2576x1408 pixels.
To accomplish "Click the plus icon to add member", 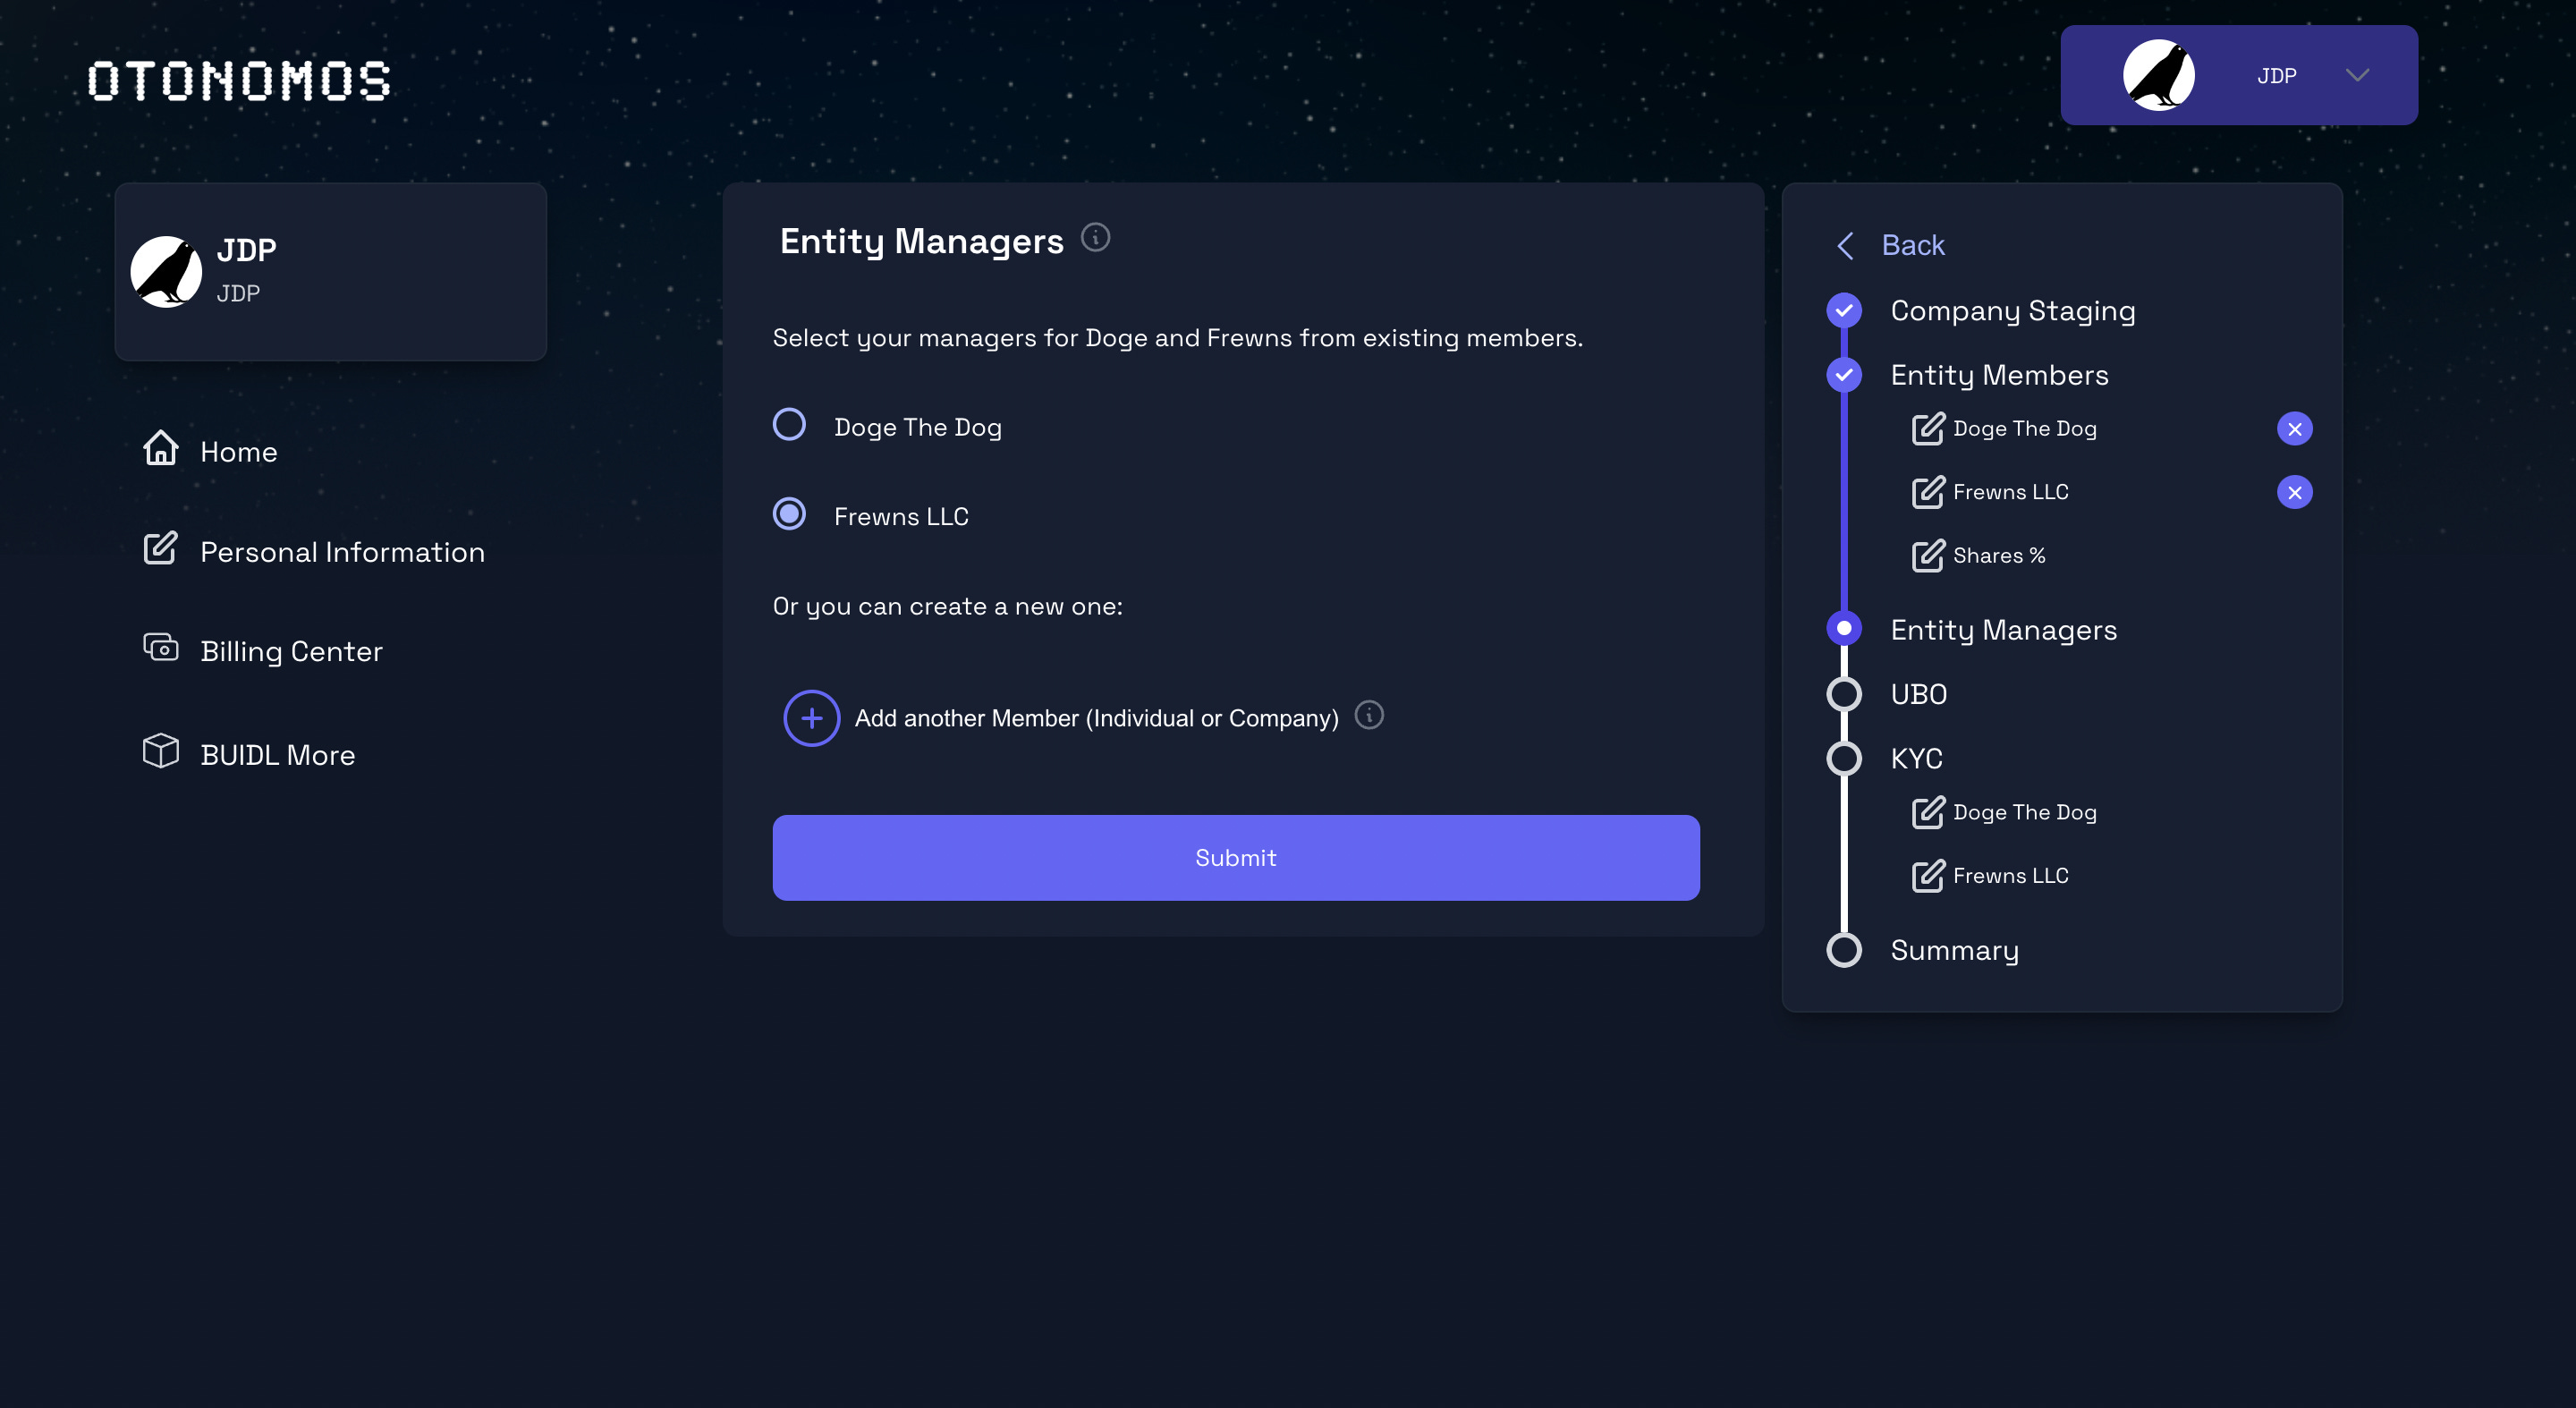I will tap(811, 718).
